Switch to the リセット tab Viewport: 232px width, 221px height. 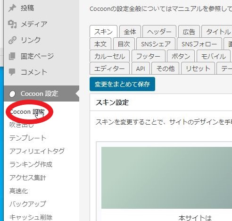tap(198, 68)
